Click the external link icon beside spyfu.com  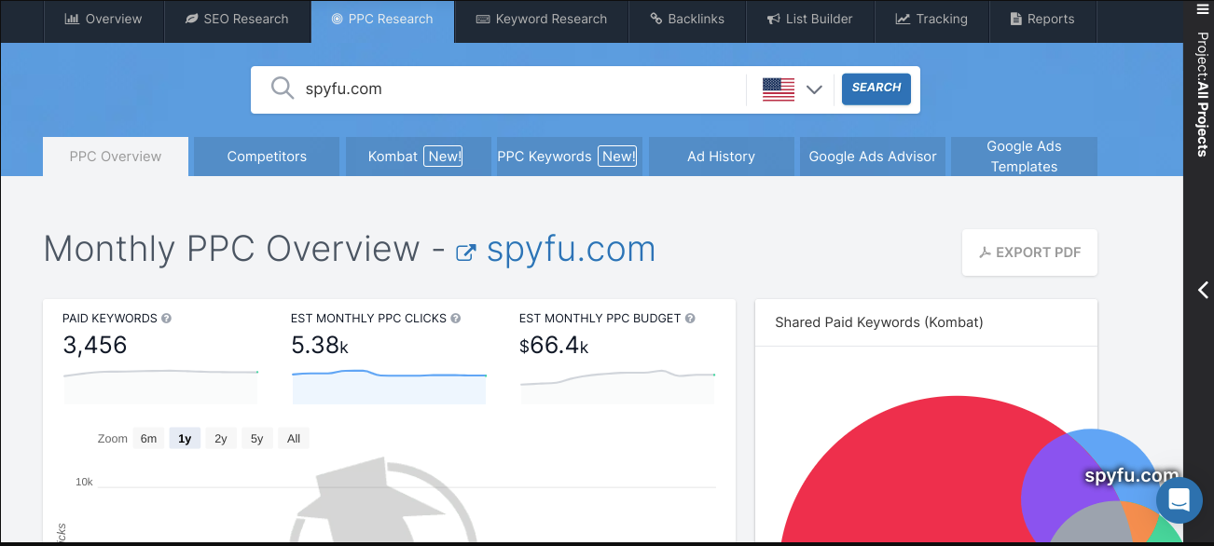(x=466, y=252)
